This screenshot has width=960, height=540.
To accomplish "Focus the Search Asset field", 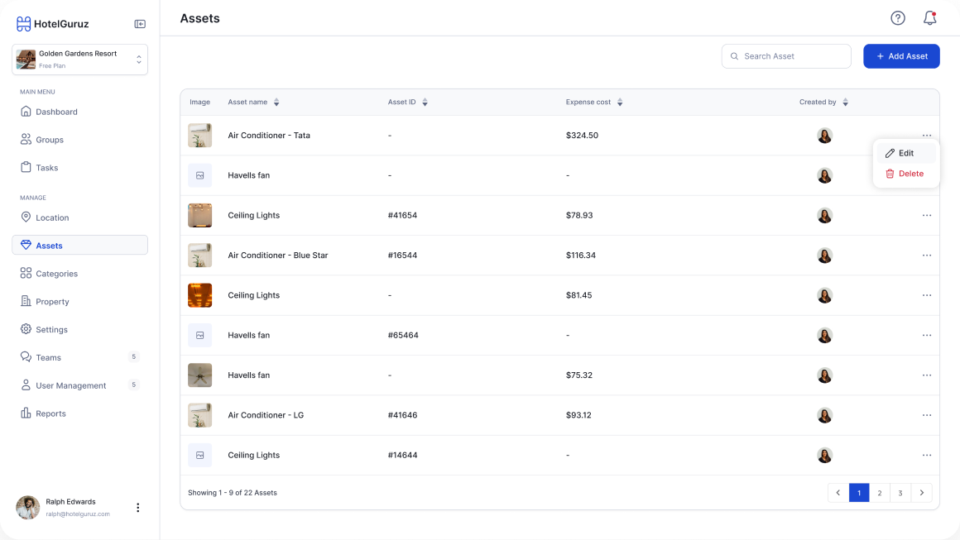I will pyautogui.click(x=786, y=56).
